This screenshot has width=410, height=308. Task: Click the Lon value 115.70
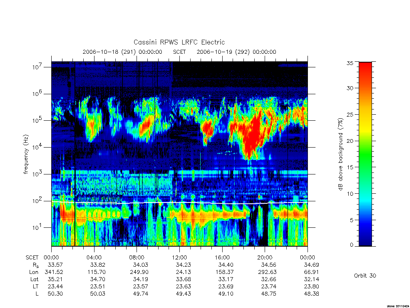pyautogui.click(x=96, y=272)
